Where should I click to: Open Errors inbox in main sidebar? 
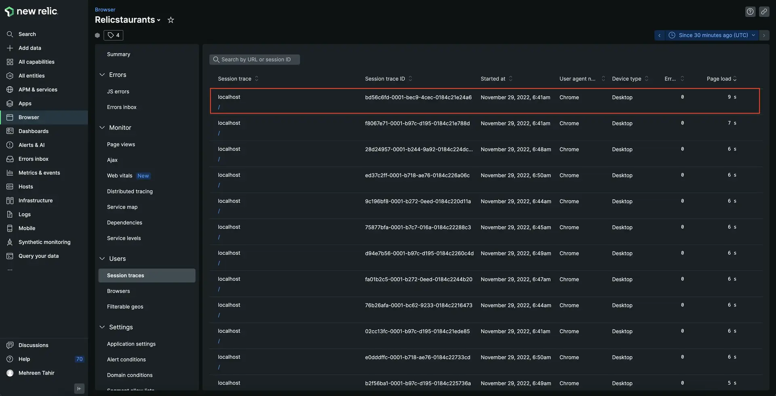point(33,159)
